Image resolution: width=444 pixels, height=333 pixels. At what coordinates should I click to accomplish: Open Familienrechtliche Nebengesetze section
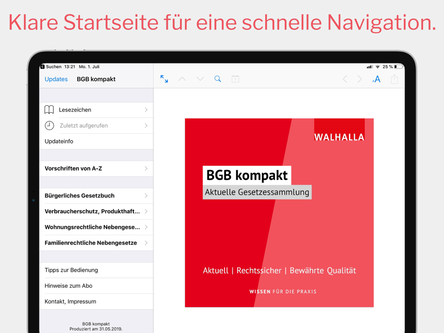96,243
